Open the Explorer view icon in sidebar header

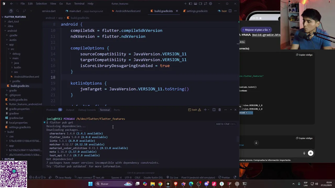click(x=11, y=11)
